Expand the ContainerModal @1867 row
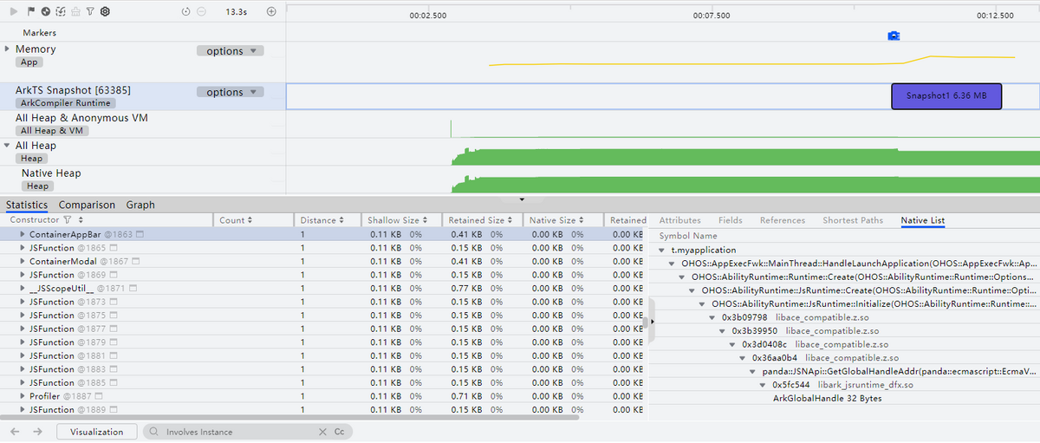Screen dimensions: 1040x443 (x=22, y=262)
